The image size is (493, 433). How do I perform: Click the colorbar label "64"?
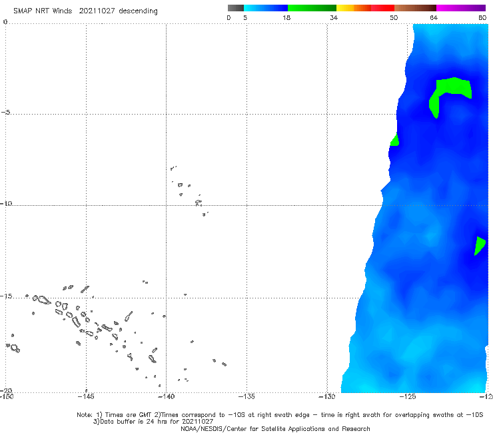click(434, 17)
